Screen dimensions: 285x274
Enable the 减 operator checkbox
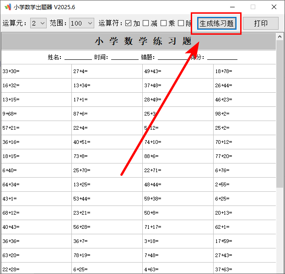point(146,23)
